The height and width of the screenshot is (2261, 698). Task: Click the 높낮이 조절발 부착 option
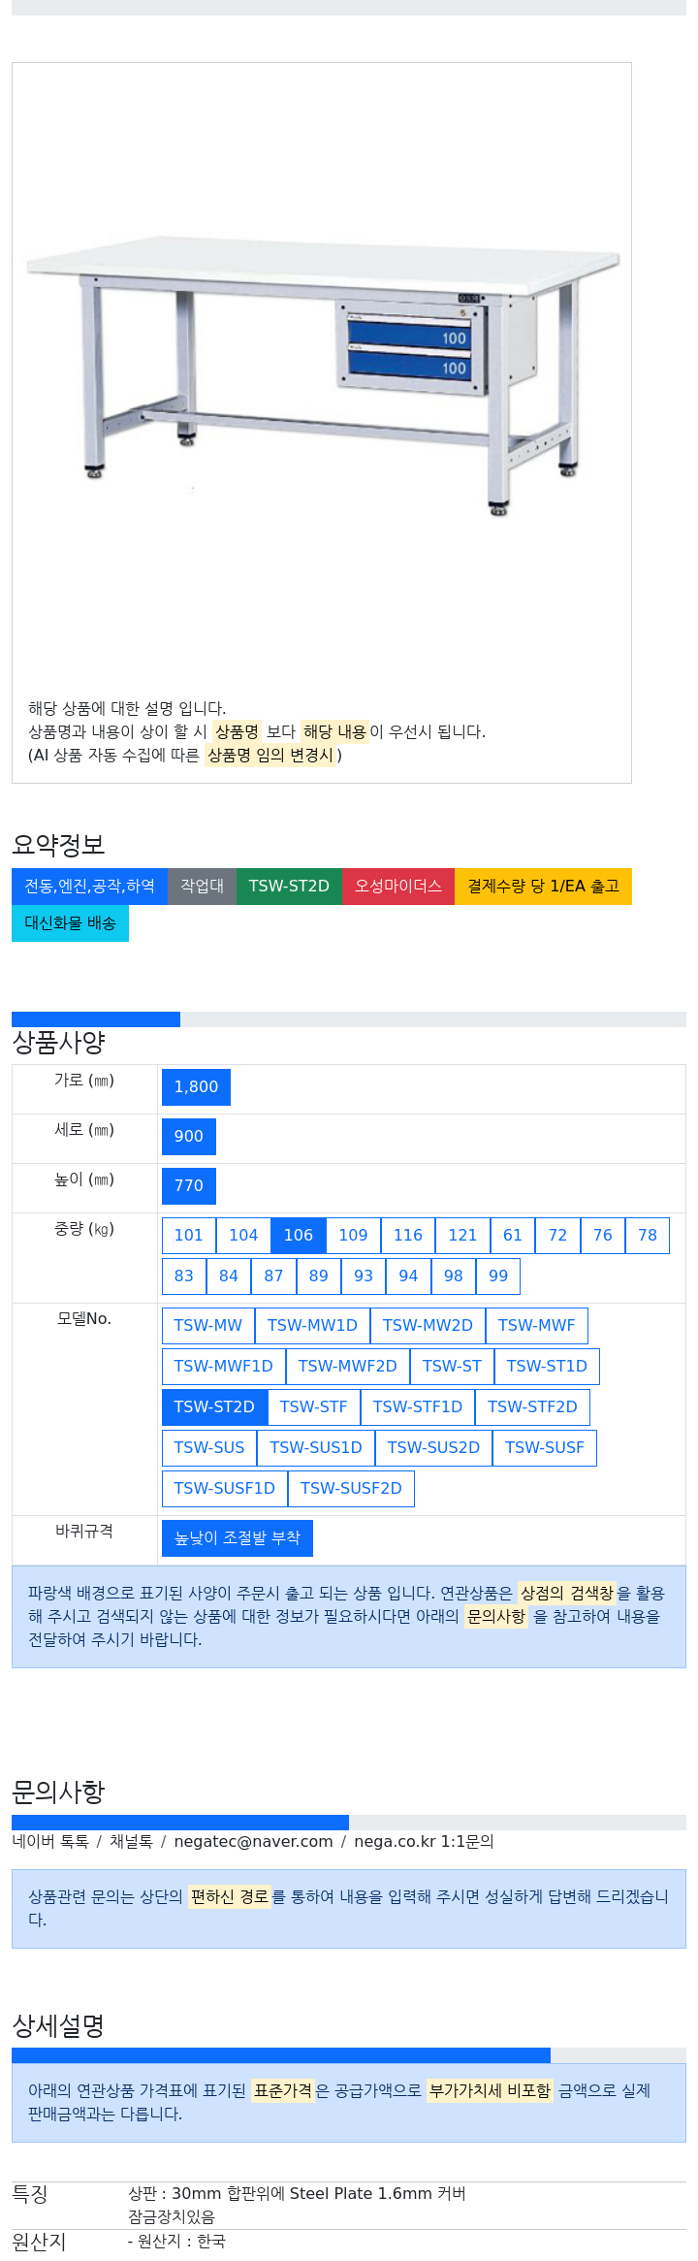point(238,1537)
